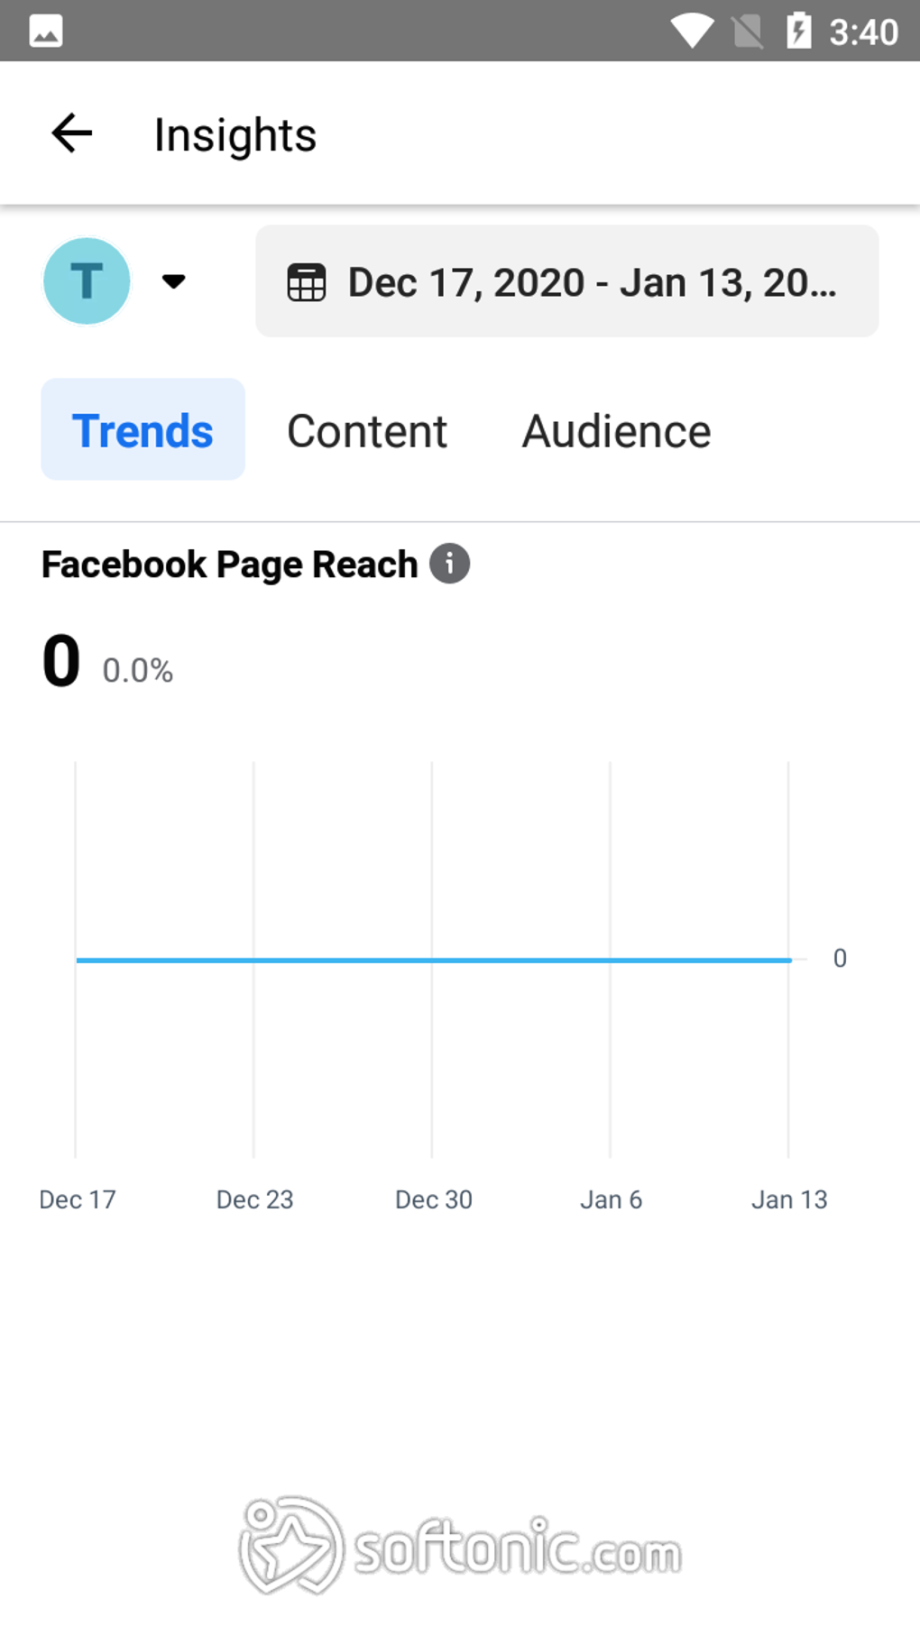920x1635 pixels.
Task: Tap the image notification icon in status bar
Action: click(x=46, y=32)
